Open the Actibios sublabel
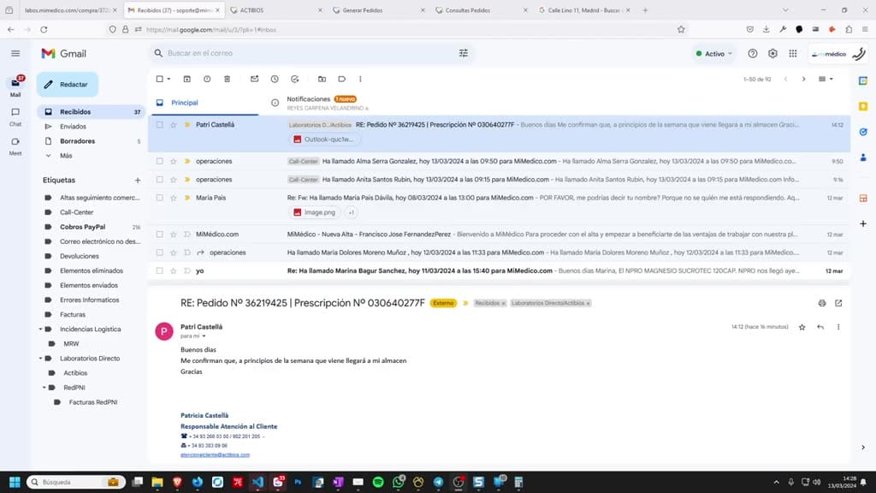This screenshot has width=876, height=493. 75,373
